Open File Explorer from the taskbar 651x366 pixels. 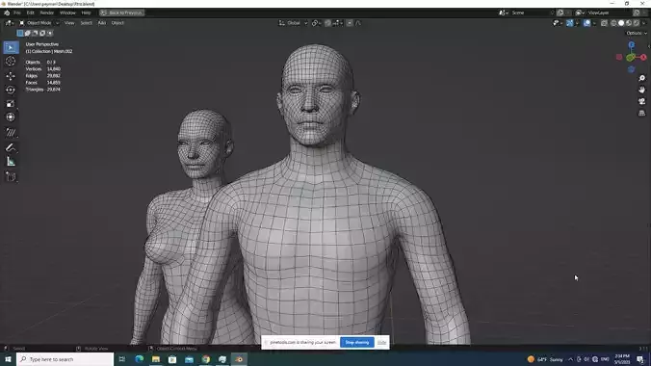156,359
